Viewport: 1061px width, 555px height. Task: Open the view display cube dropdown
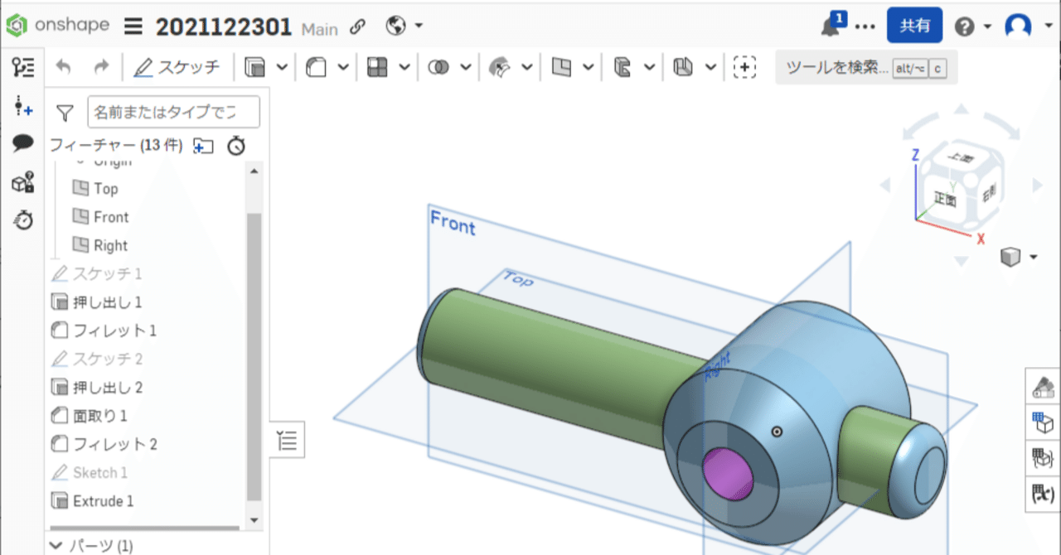pos(1019,257)
